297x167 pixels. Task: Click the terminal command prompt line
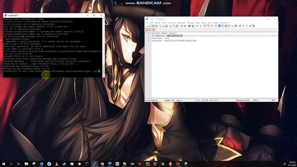[52, 71]
